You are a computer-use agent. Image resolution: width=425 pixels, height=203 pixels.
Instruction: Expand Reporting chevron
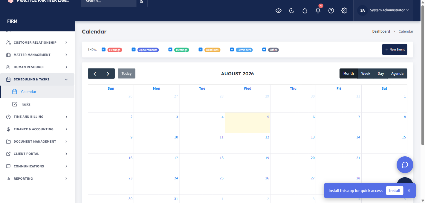(66, 178)
